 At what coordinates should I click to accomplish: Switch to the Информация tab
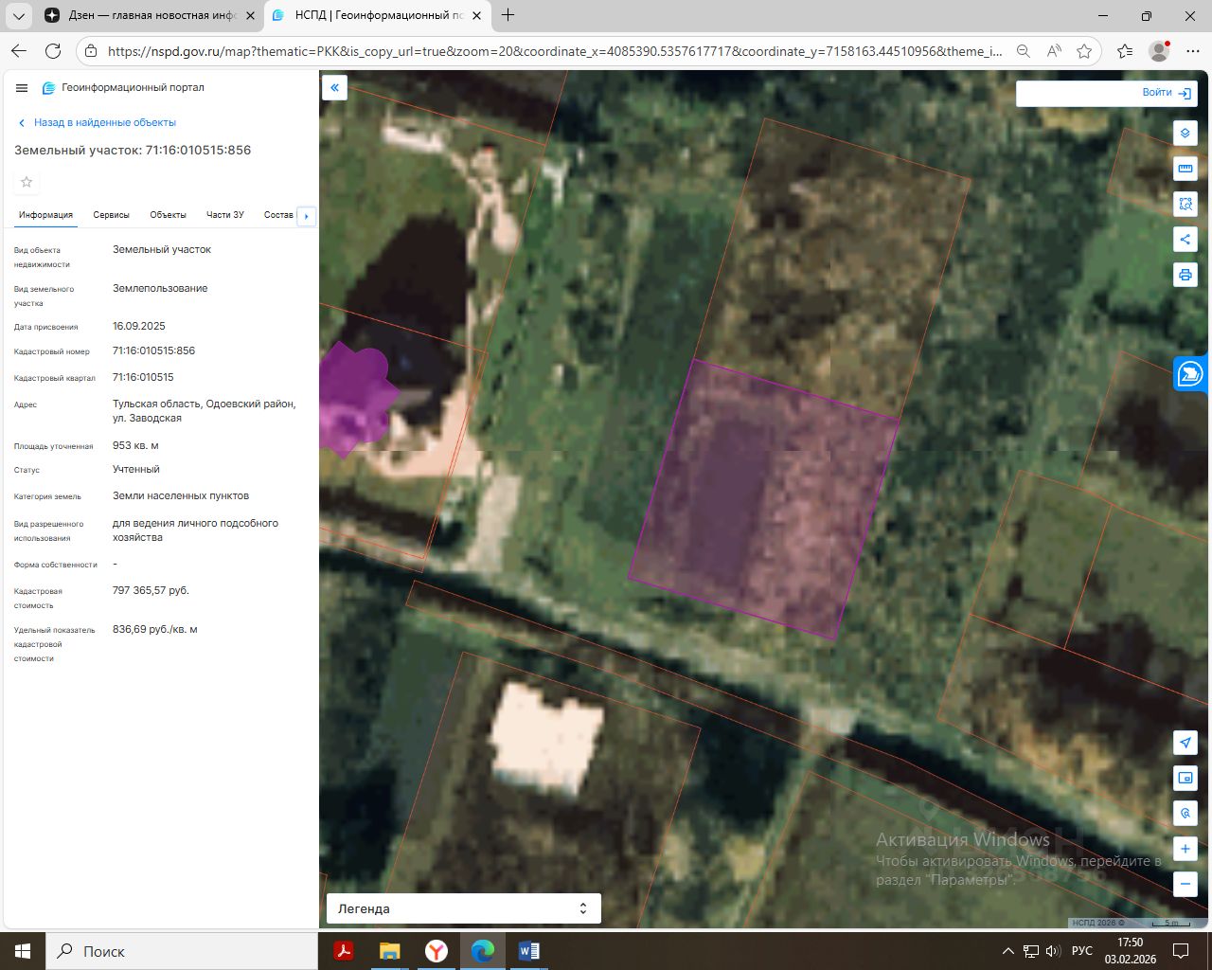pos(45,215)
